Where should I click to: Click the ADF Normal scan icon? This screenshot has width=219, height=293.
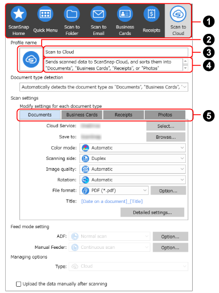[x=75, y=236]
